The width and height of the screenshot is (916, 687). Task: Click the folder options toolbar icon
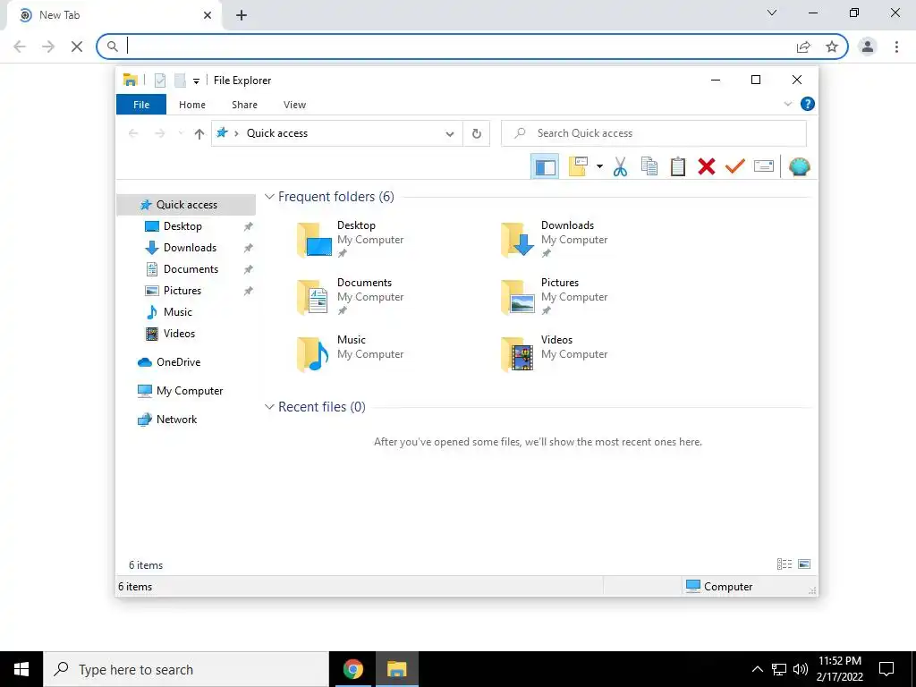[578, 166]
